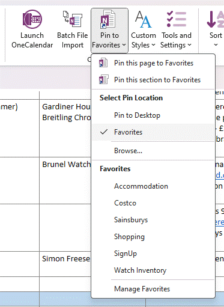Click the Launch OneCalendar icon
The image size is (224, 307).
pos(32,19)
